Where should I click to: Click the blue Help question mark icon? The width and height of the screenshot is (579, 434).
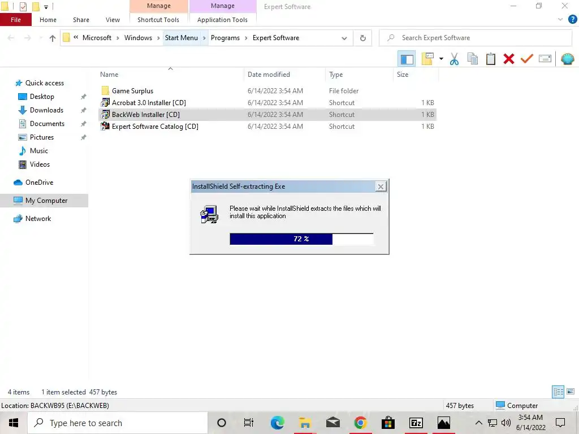pos(572,19)
